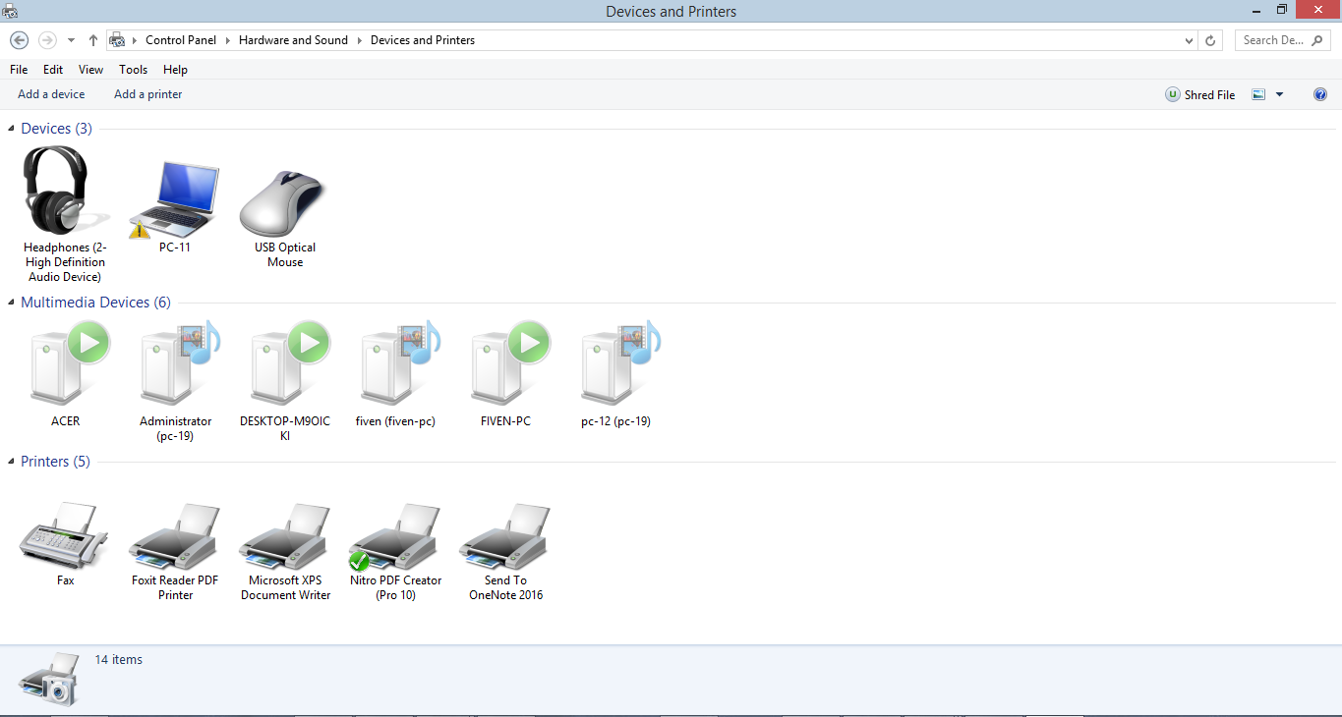Select Microsoft XPS Document Writer icon
The width and height of the screenshot is (1342, 717).
[x=285, y=536]
